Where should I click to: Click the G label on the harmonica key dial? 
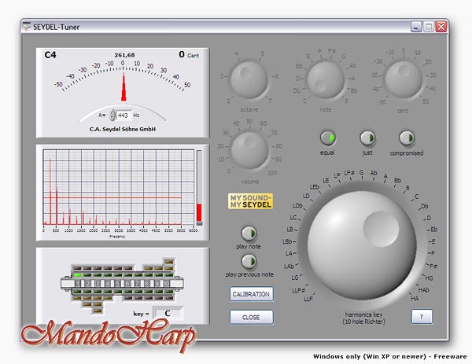tap(362, 172)
